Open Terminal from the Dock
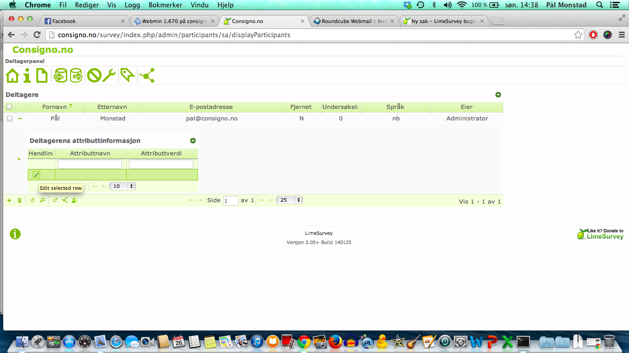 (x=524, y=342)
